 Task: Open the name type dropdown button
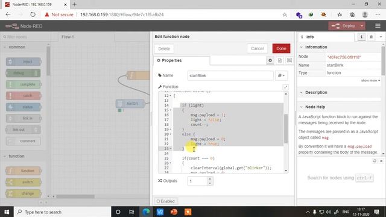coord(282,75)
